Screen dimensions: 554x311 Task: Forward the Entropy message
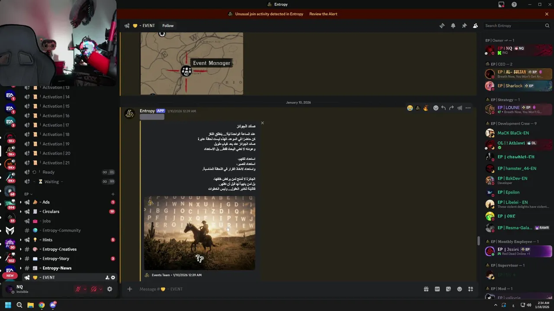(451, 108)
